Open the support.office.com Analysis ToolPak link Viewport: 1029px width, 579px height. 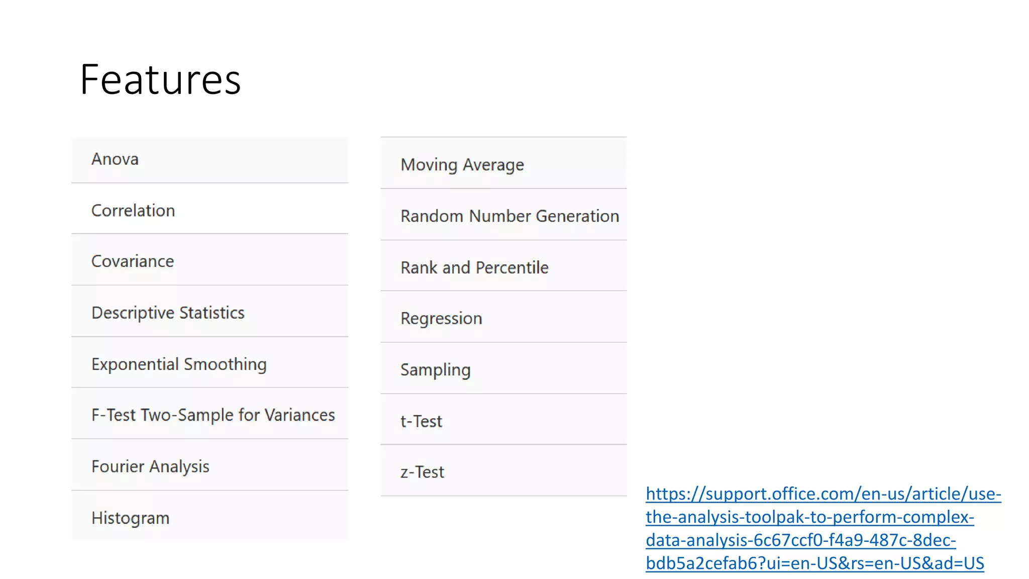[x=823, y=528]
